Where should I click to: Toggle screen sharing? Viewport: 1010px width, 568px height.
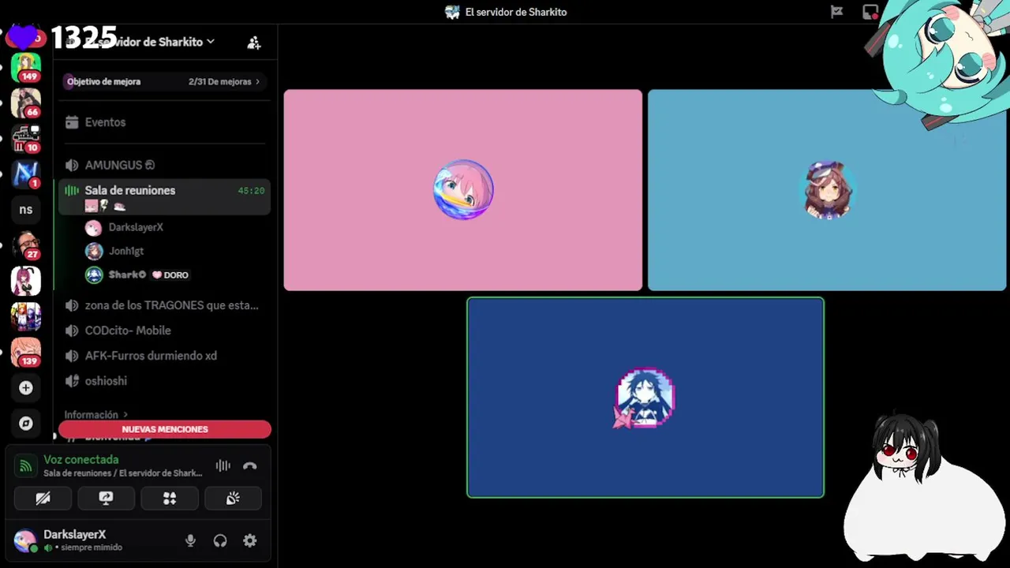106,499
